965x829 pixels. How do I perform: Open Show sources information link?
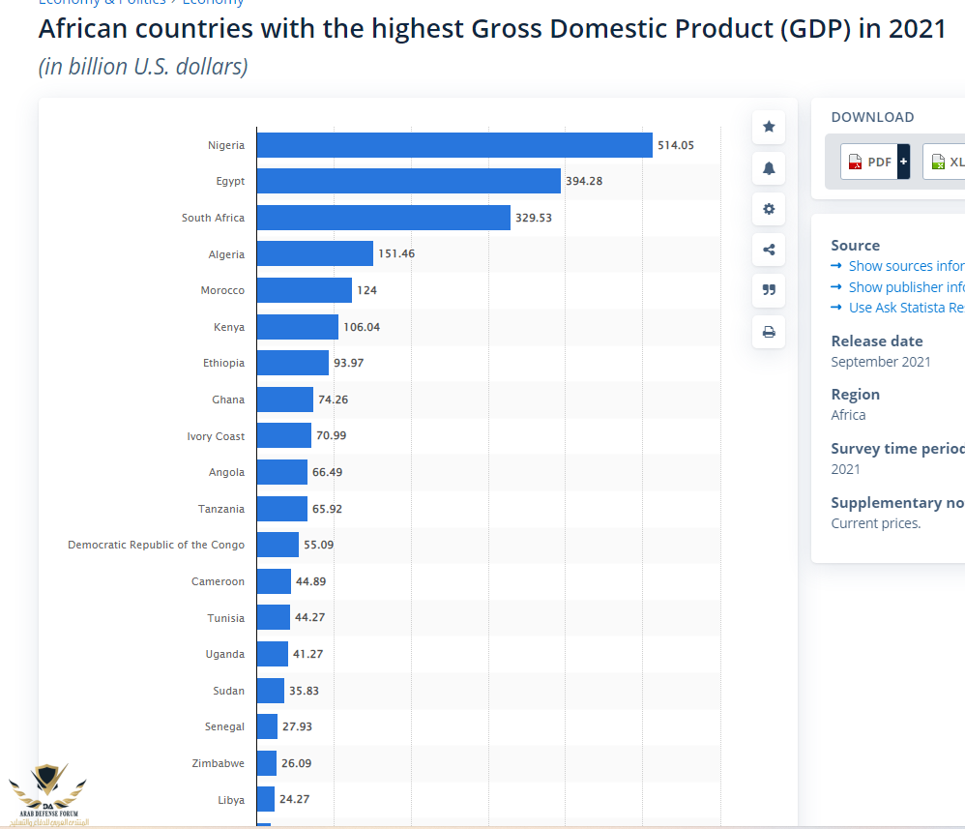point(904,266)
